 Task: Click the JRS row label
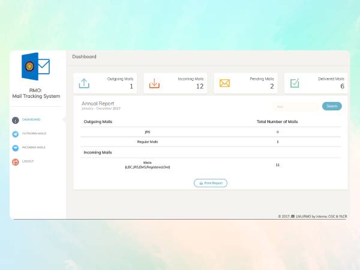click(x=148, y=132)
